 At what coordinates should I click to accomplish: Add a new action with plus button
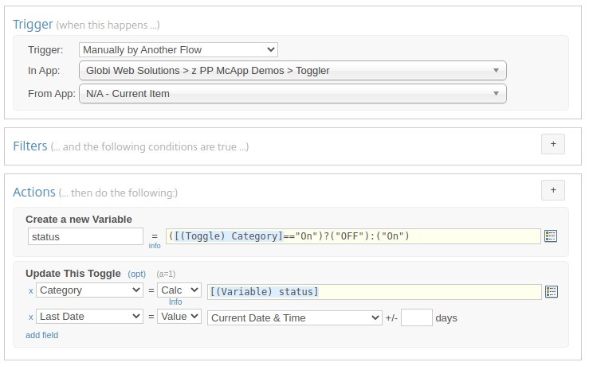tap(553, 190)
